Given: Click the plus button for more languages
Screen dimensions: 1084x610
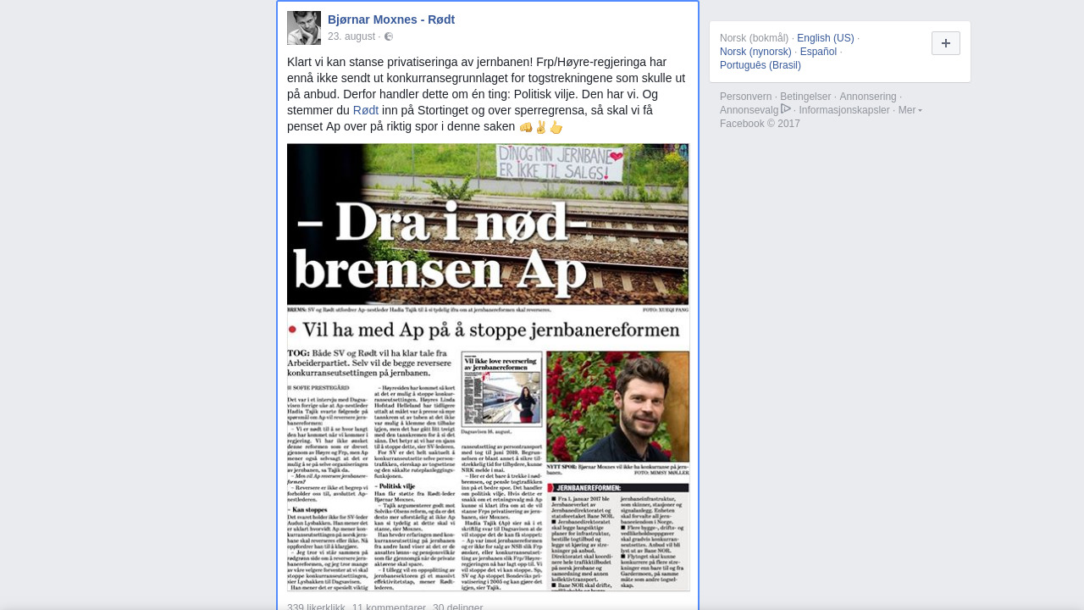Looking at the screenshot, I should click(x=946, y=43).
